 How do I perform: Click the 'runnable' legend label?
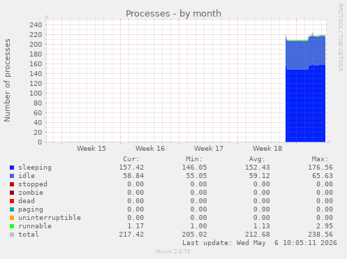pos(35,226)
